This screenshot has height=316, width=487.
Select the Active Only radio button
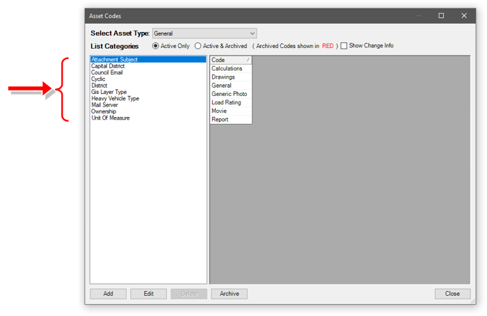tap(156, 46)
